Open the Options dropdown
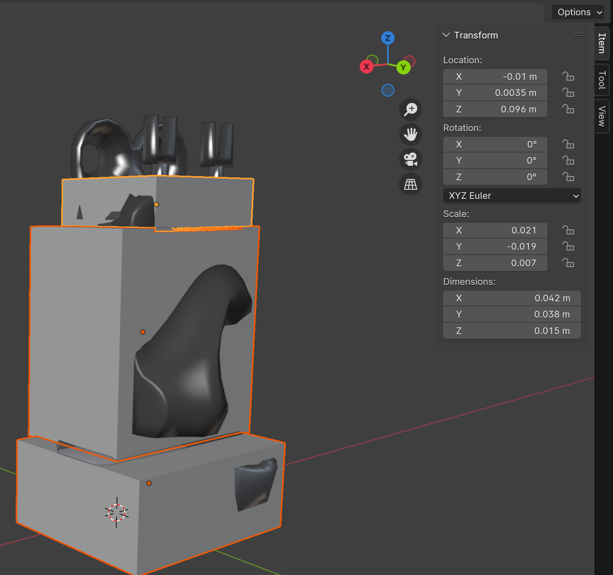Viewport: 613px width, 575px height. click(579, 12)
